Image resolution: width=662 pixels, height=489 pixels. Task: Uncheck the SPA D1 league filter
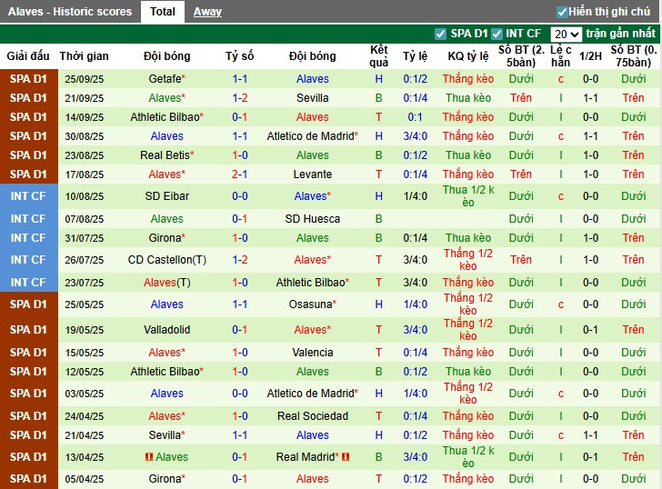click(441, 34)
